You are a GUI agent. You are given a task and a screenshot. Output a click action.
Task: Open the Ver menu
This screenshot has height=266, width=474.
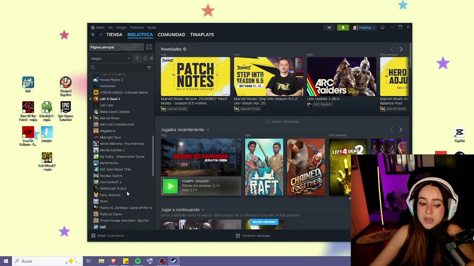pyautogui.click(x=110, y=27)
